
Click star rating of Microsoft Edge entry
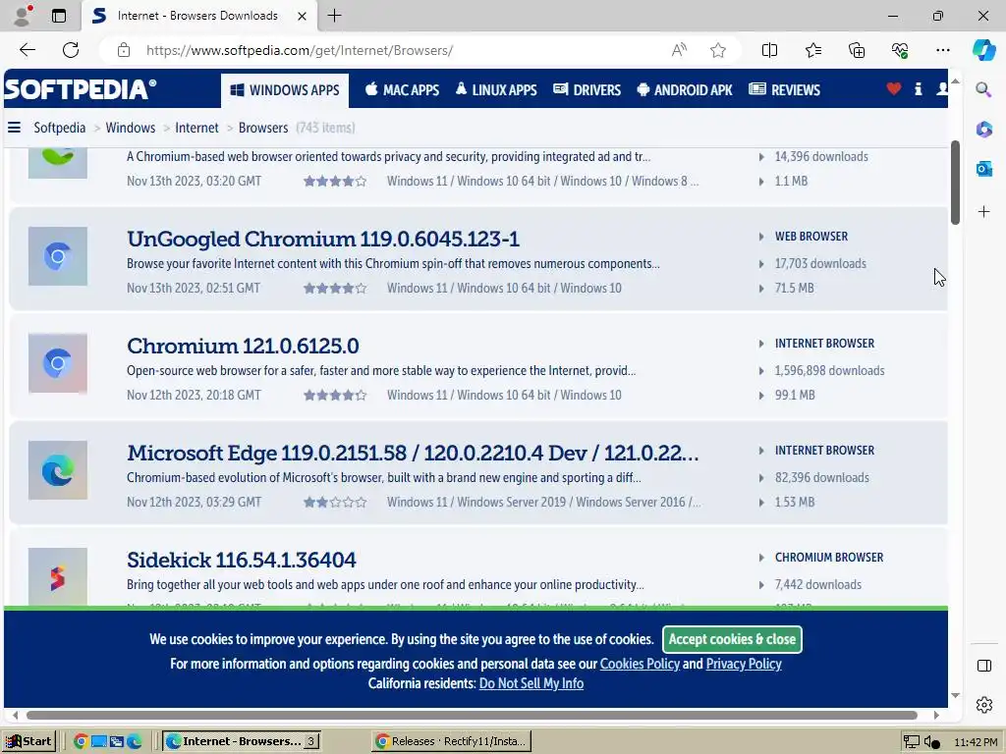(x=335, y=503)
